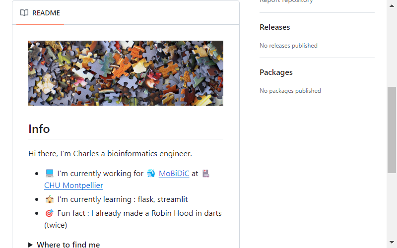Click the scrollbar down arrow

tap(392, 243)
